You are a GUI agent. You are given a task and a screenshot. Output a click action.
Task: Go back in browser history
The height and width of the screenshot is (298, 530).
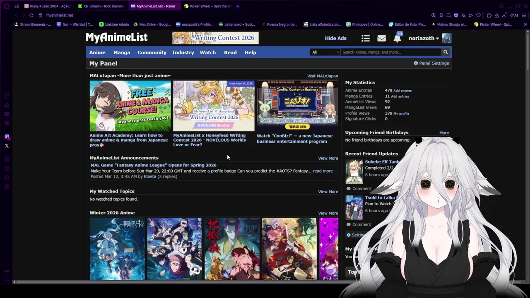pos(16,15)
